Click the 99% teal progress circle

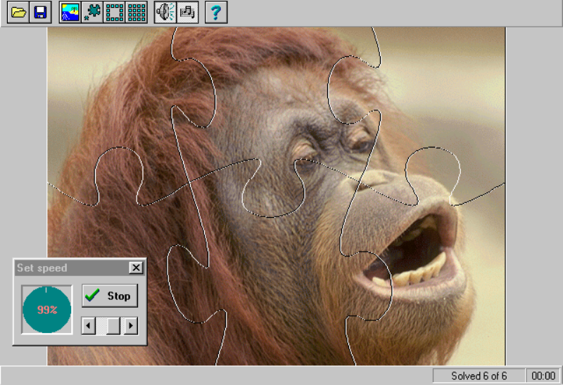coord(47,310)
